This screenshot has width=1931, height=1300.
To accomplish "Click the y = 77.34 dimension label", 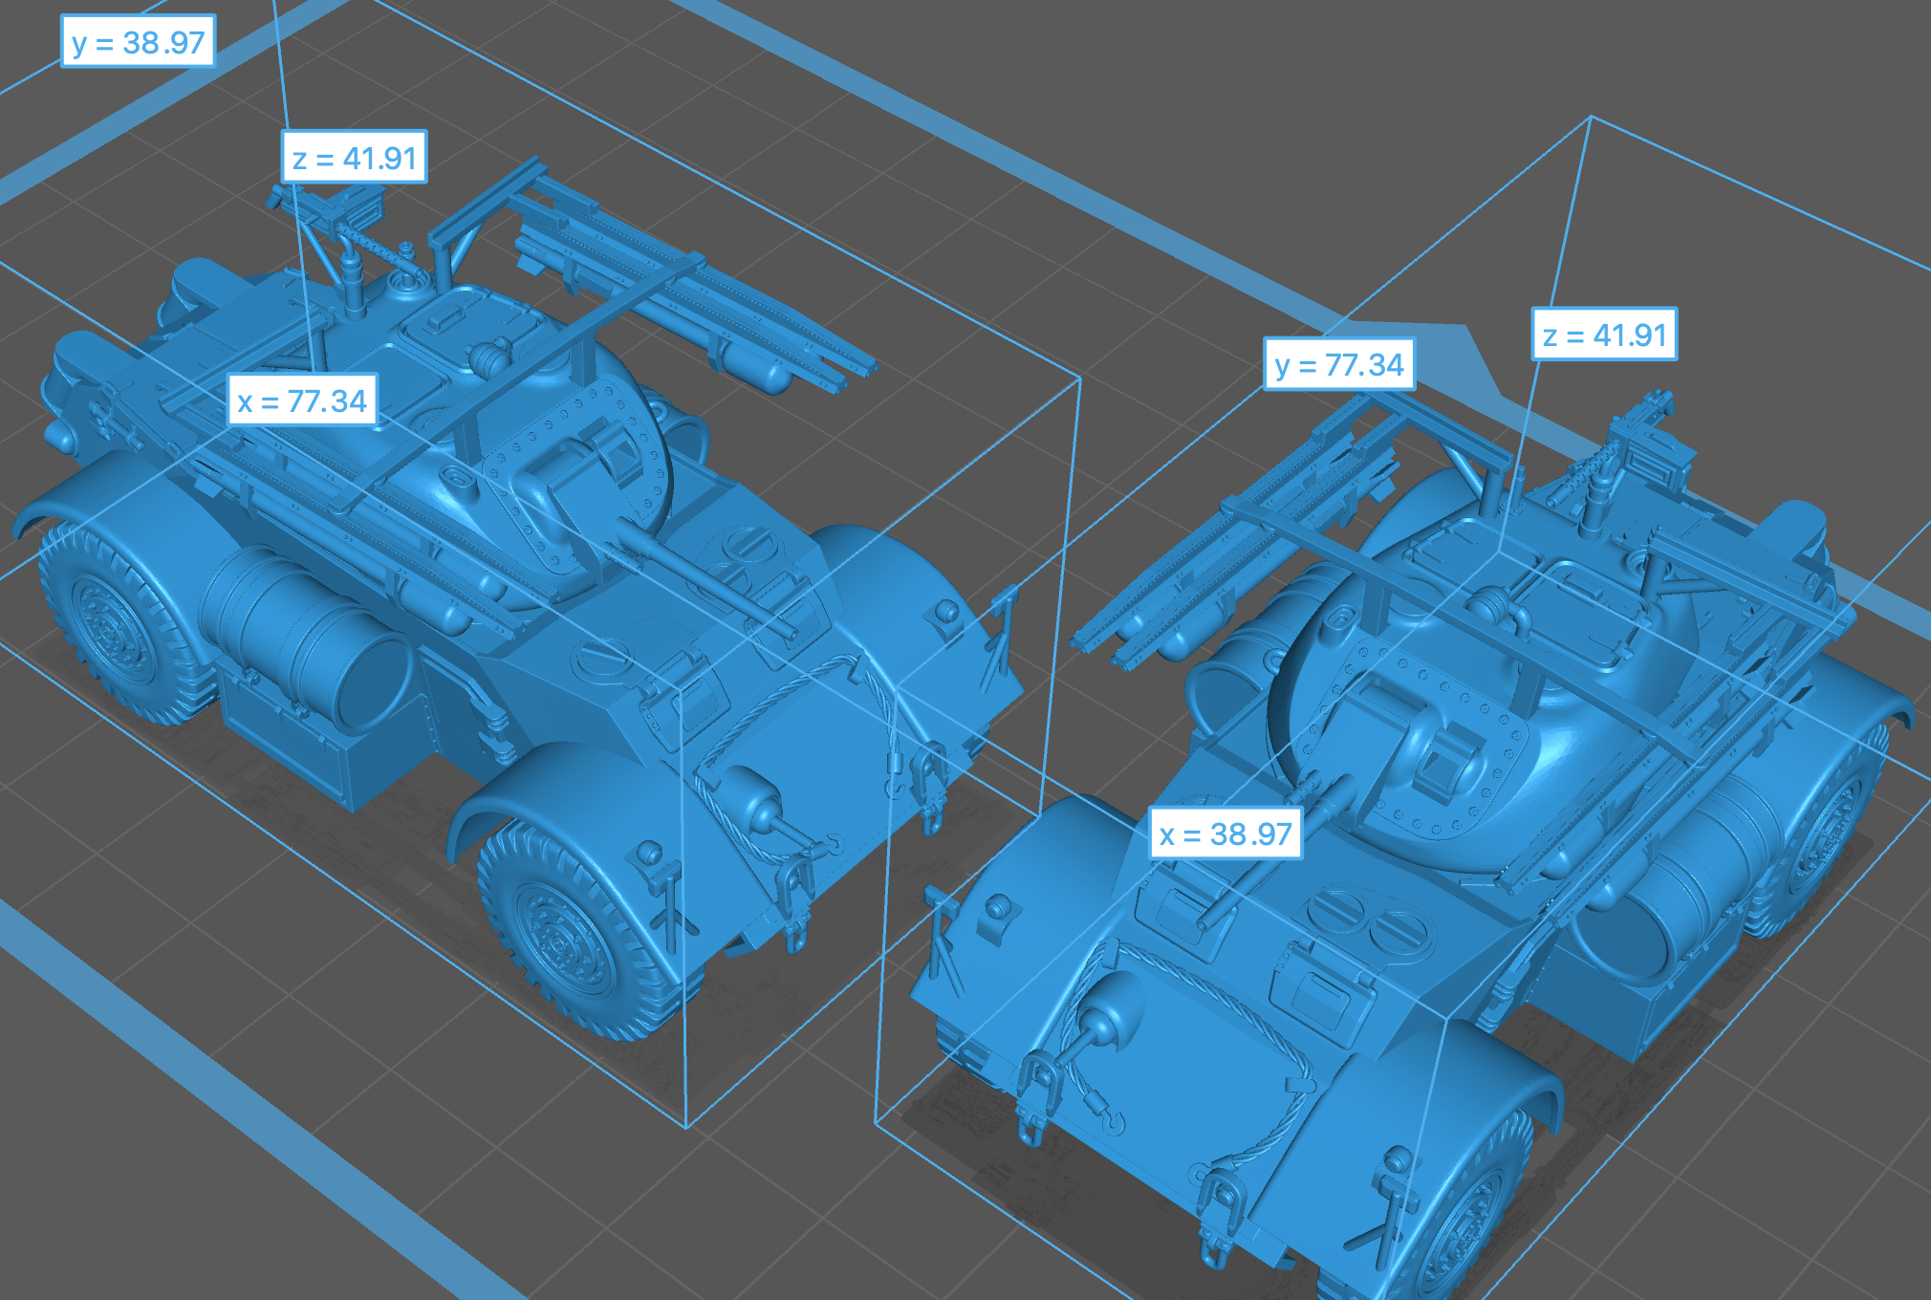I will tap(1338, 364).
